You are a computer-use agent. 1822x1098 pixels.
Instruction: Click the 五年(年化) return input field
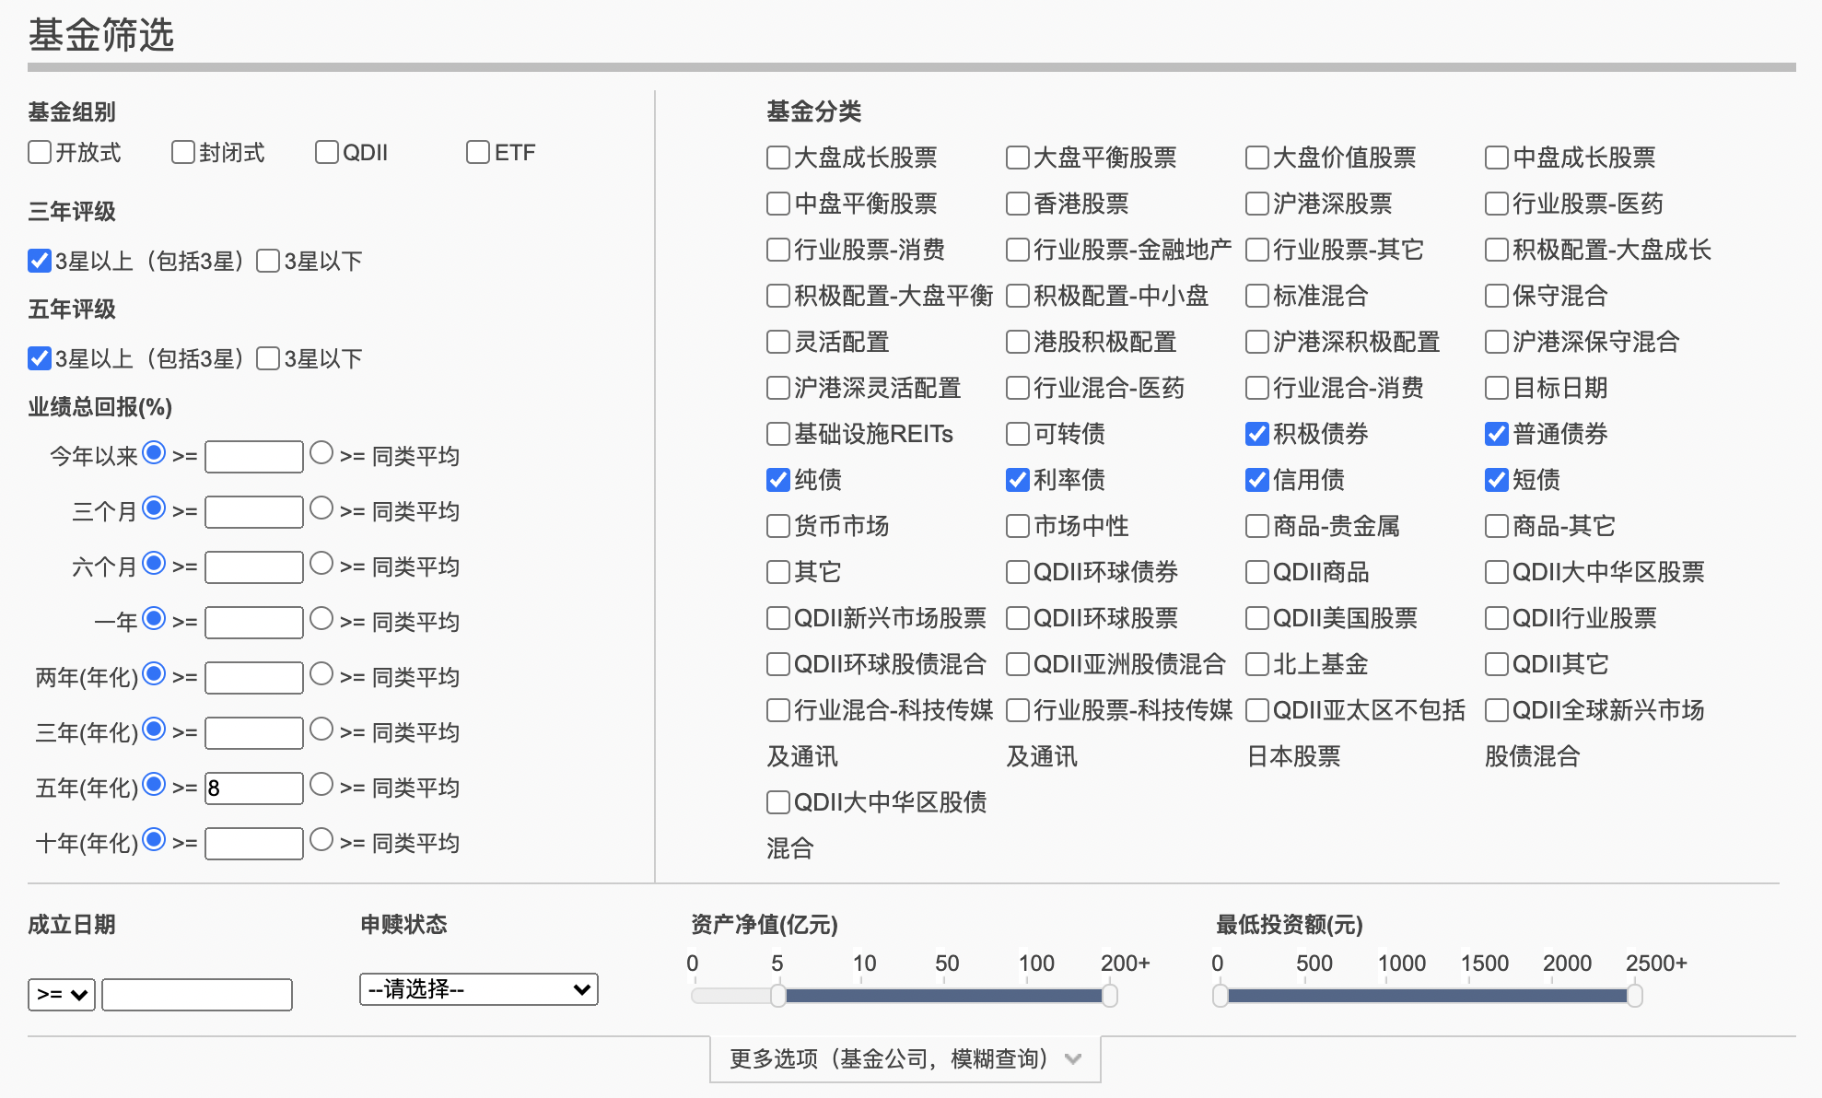254,788
